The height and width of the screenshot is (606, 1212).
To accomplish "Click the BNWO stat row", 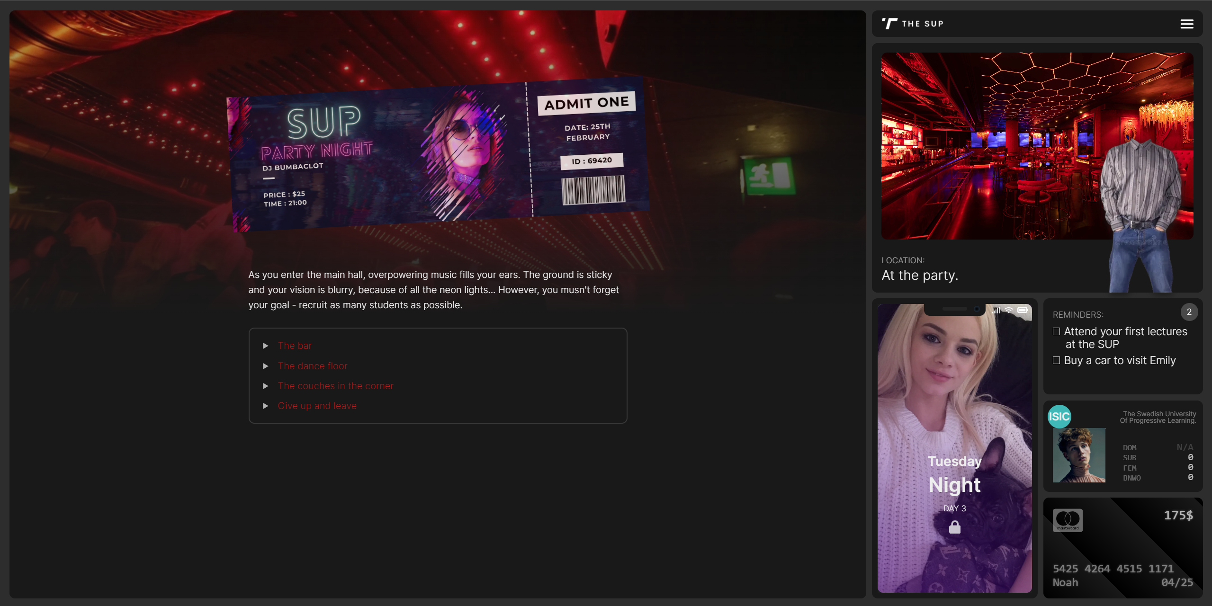I will [x=1158, y=478].
